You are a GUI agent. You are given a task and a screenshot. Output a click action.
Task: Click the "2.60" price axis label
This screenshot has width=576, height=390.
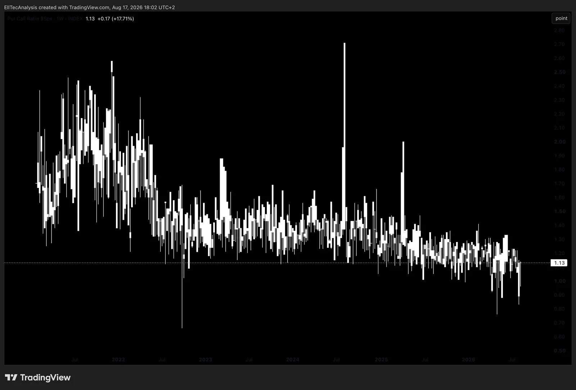(559, 58)
